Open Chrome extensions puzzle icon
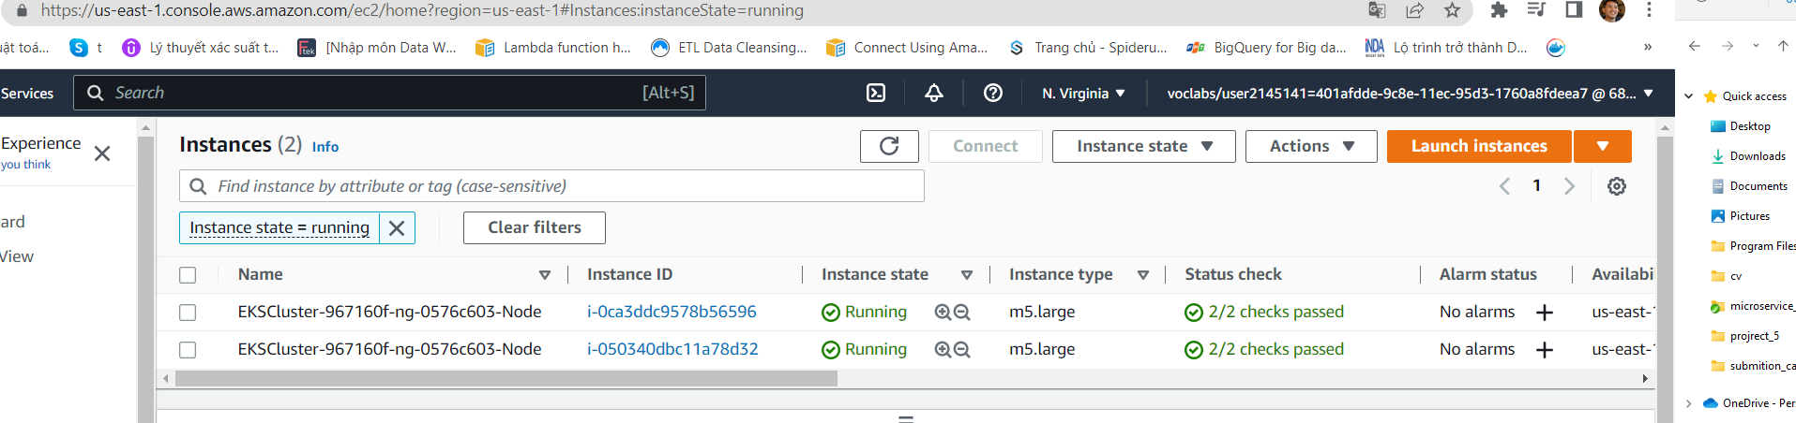This screenshot has height=423, width=1796. (x=1499, y=10)
